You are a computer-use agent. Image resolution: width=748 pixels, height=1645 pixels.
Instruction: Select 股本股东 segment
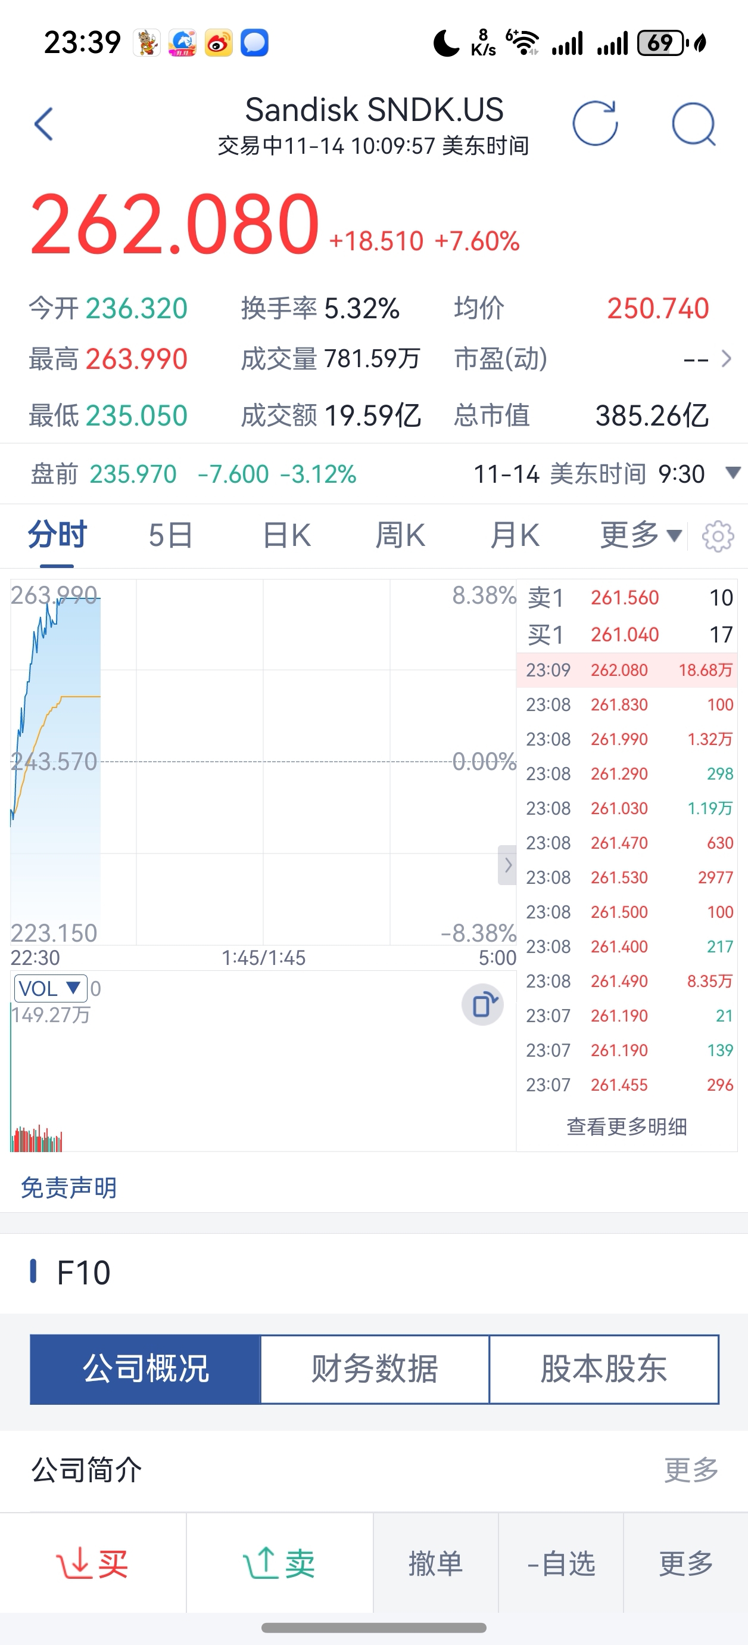click(x=604, y=1369)
